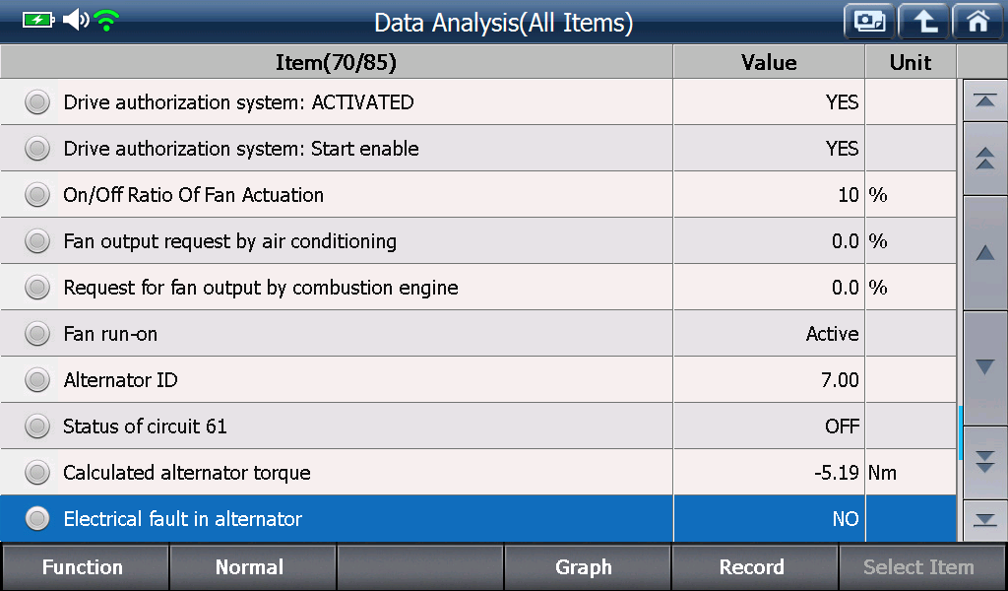Click the battery charging status icon
1008x591 pixels.
tap(38, 20)
